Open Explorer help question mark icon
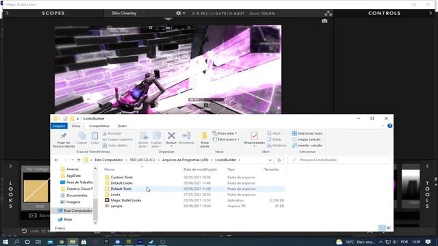Viewport: 438px width, 246px height. 390,126
